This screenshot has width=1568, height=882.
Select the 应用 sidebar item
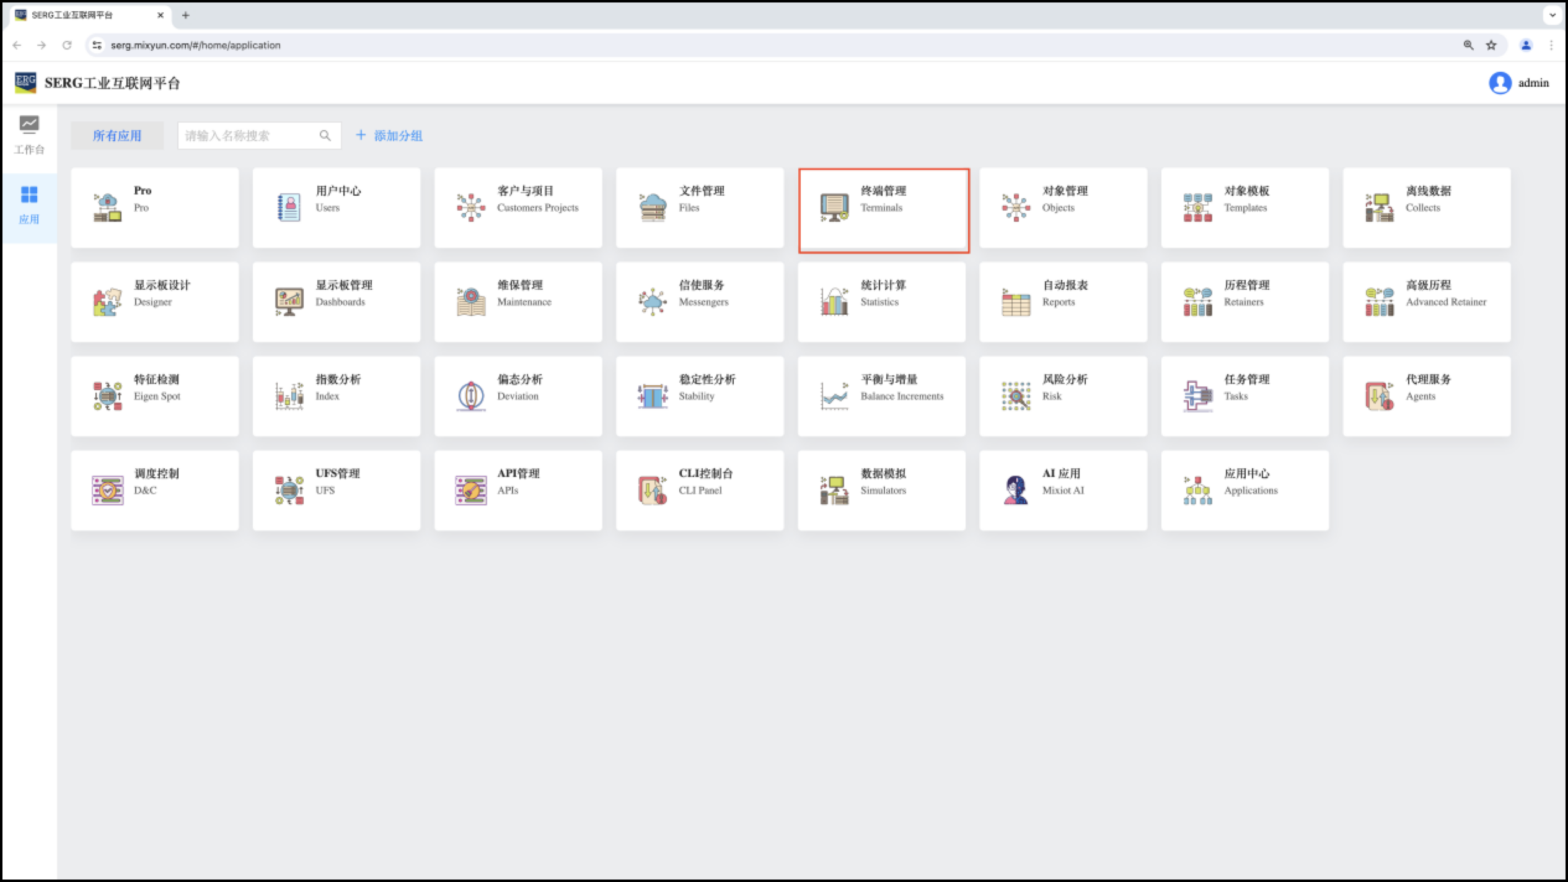tap(29, 206)
